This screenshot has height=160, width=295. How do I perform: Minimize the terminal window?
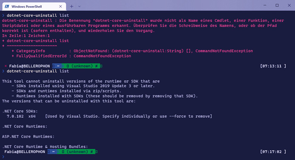point(265,5)
